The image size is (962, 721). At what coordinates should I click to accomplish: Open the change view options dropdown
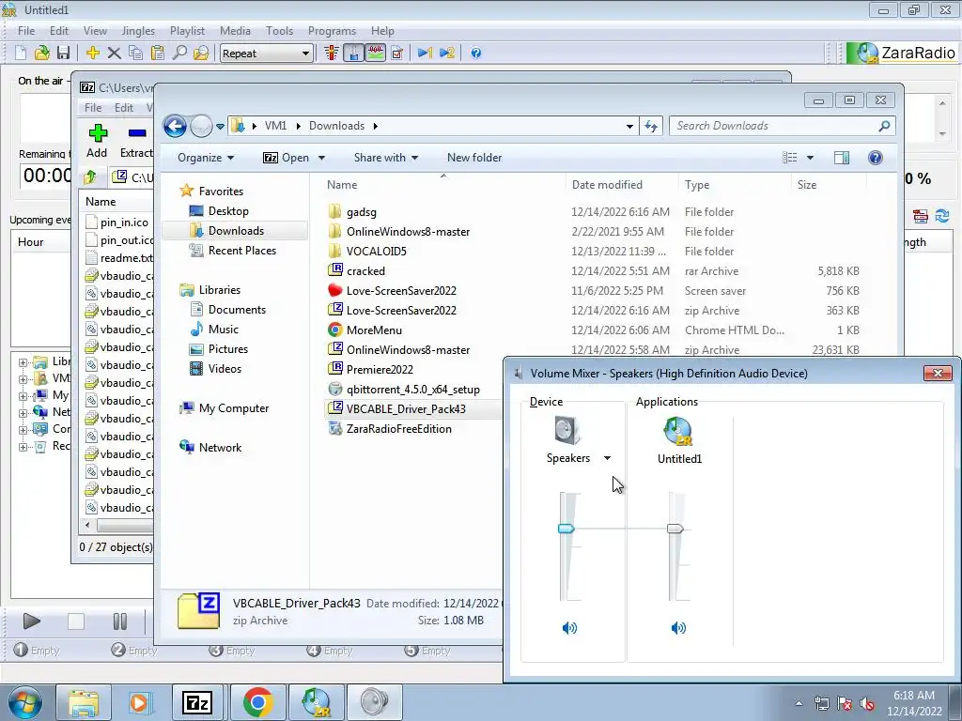811,158
